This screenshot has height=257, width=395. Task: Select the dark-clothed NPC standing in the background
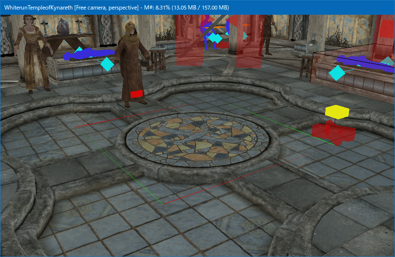(268, 35)
